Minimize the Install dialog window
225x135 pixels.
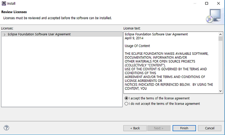coord(195,3)
